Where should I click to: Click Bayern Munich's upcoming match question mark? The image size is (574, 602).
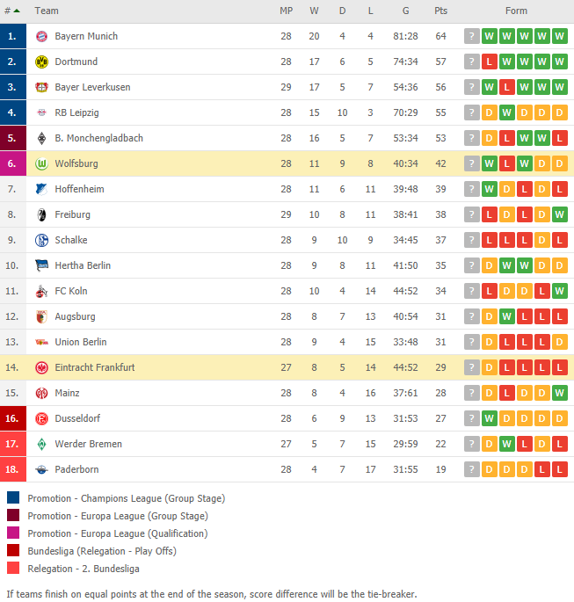pyautogui.click(x=472, y=36)
